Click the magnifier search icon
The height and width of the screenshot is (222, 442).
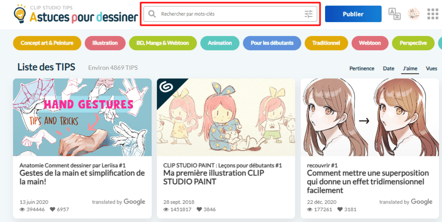tap(152, 14)
